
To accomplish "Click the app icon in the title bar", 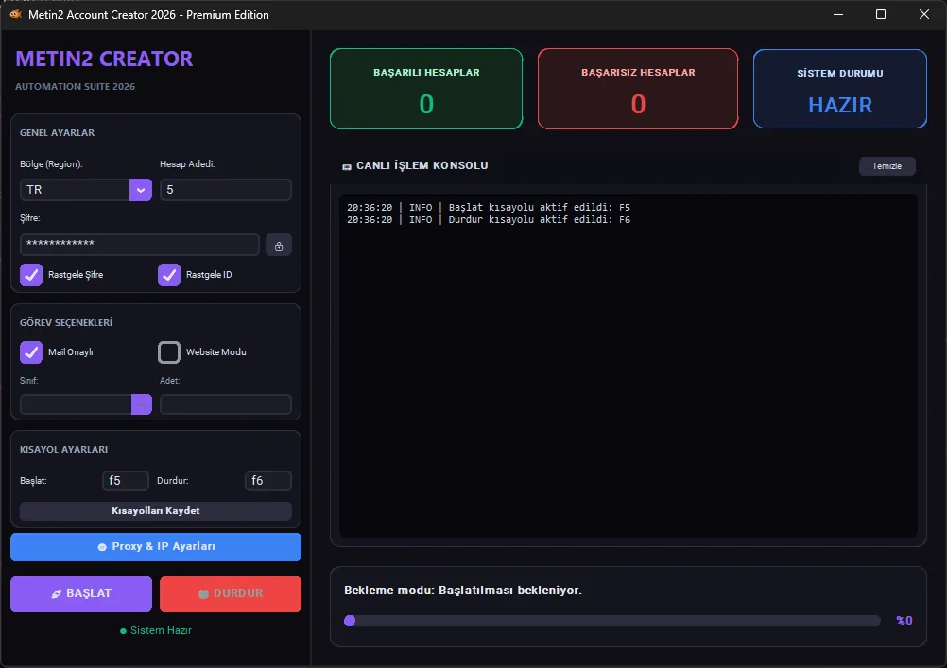I will [x=16, y=14].
